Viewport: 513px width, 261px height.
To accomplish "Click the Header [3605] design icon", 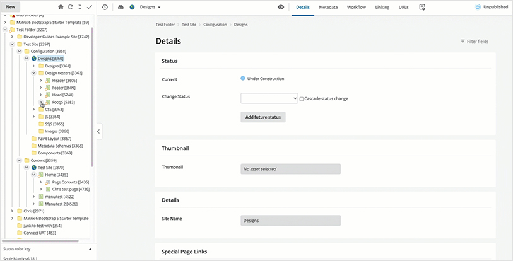I will pyautogui.click(x=48, y=81).
